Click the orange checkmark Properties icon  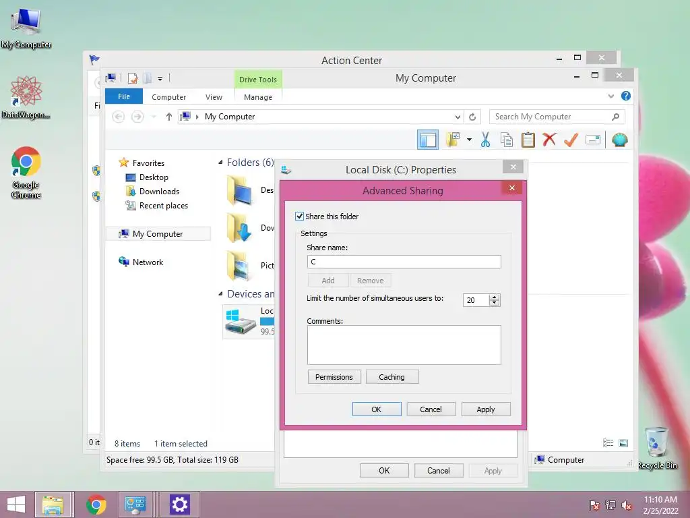click(571, 140)
